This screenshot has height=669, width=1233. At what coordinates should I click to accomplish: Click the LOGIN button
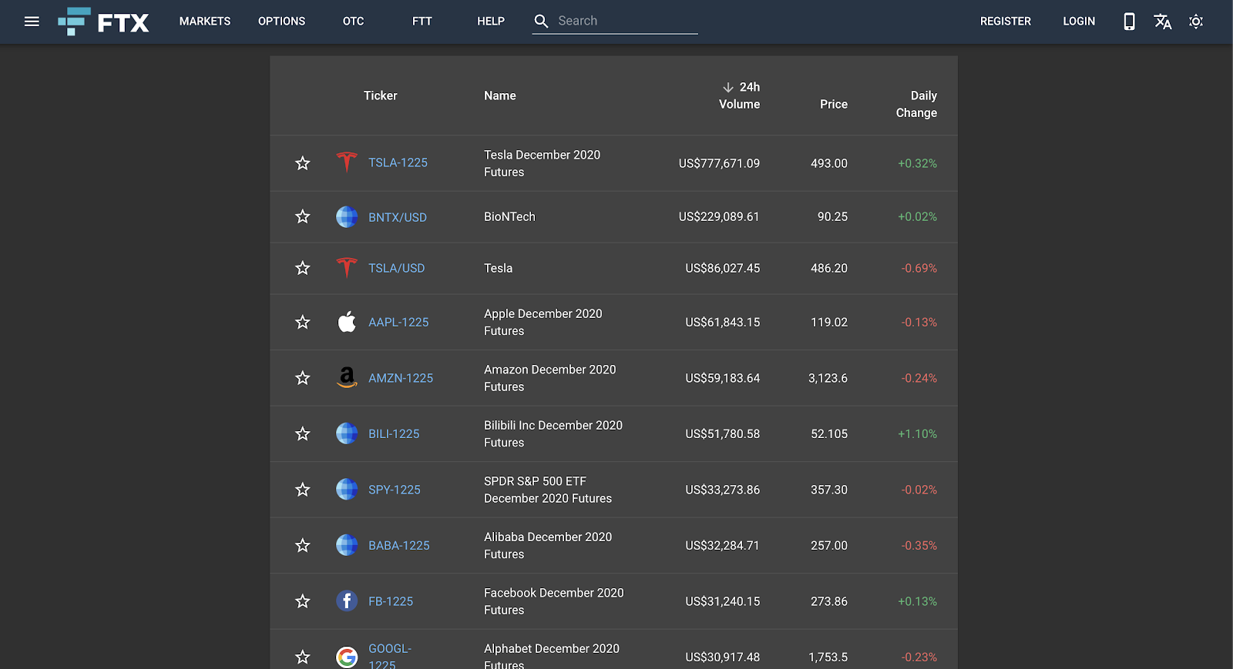(1079, 22)
